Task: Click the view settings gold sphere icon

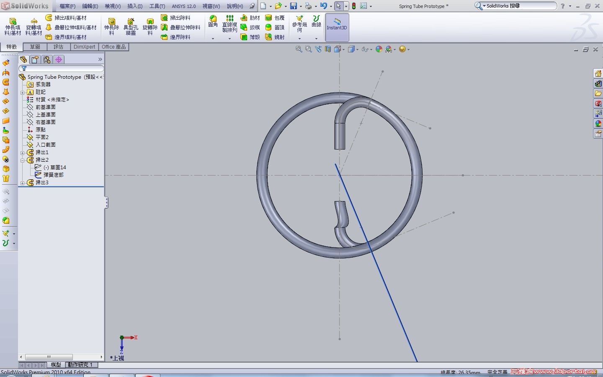Action: coord(402,49)
